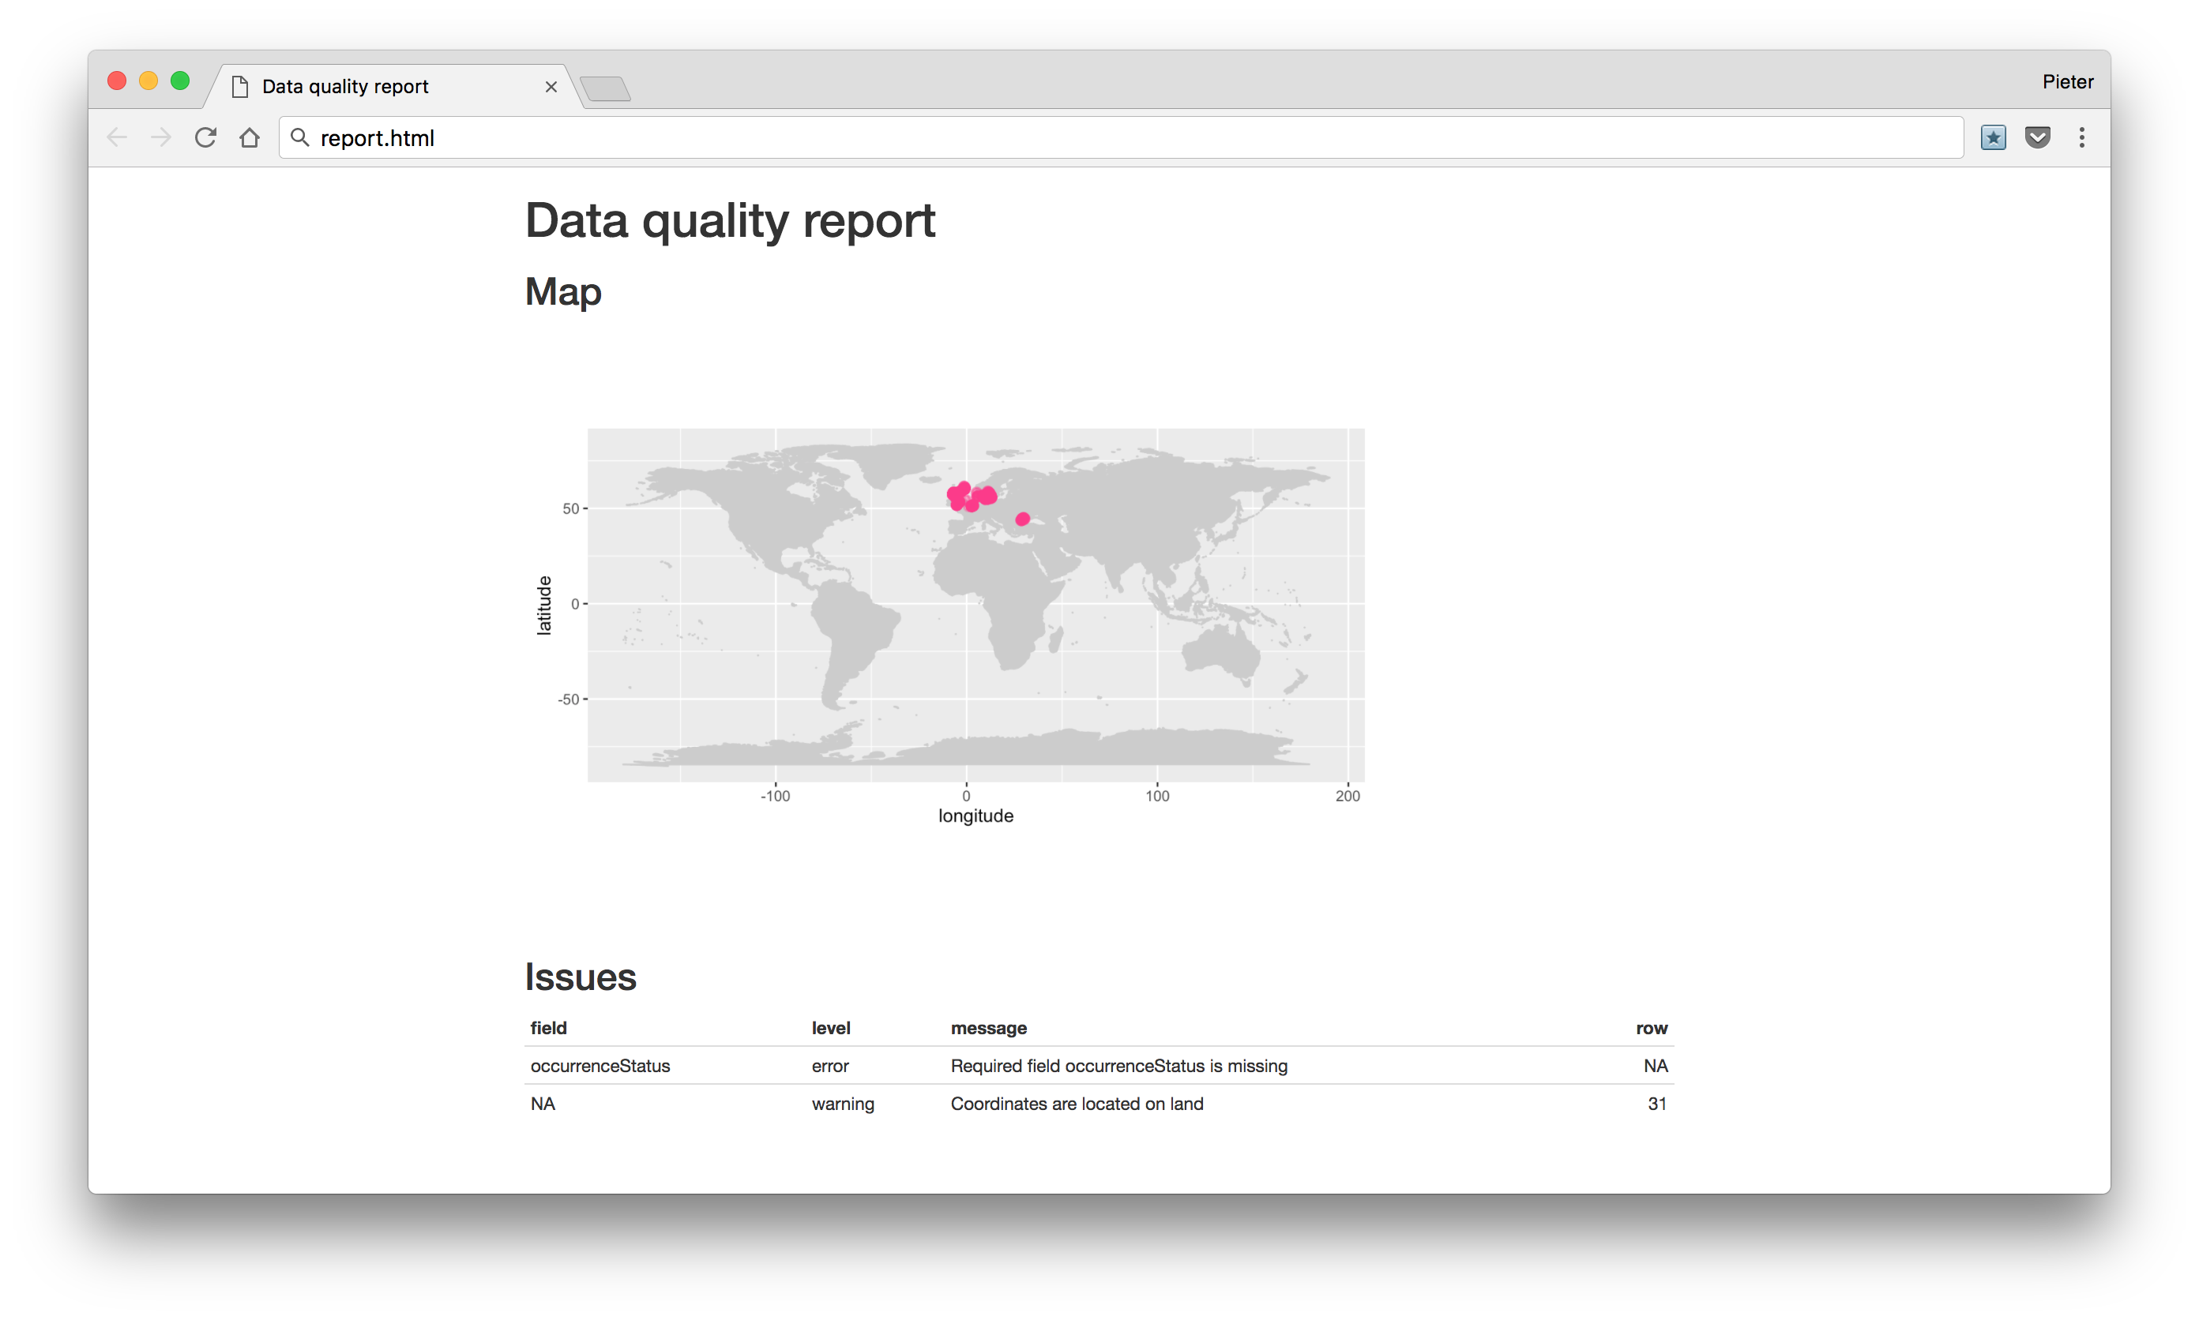The height and width of the screenshot is (1320, 2199).
Task: Click the Issues heading
Action: coord(581,977)
